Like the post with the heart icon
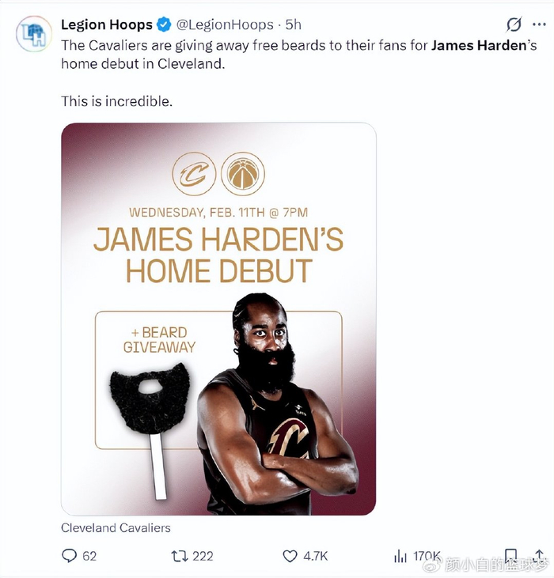Viewport: 554px width, 578px height. [x=290, y=556]
